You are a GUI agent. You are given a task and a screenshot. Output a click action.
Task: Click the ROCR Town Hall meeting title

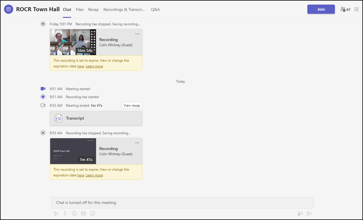38,9
